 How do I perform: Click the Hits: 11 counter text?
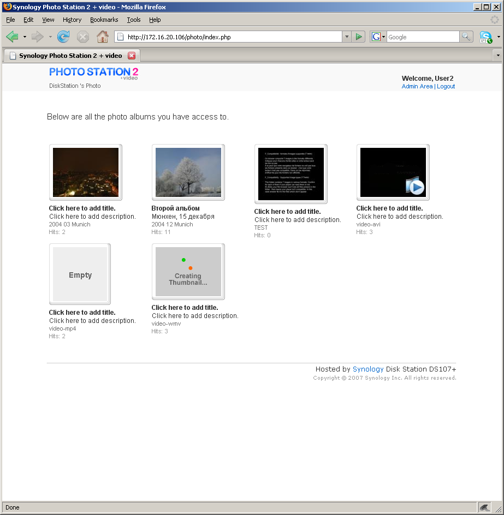pos(161,232)
